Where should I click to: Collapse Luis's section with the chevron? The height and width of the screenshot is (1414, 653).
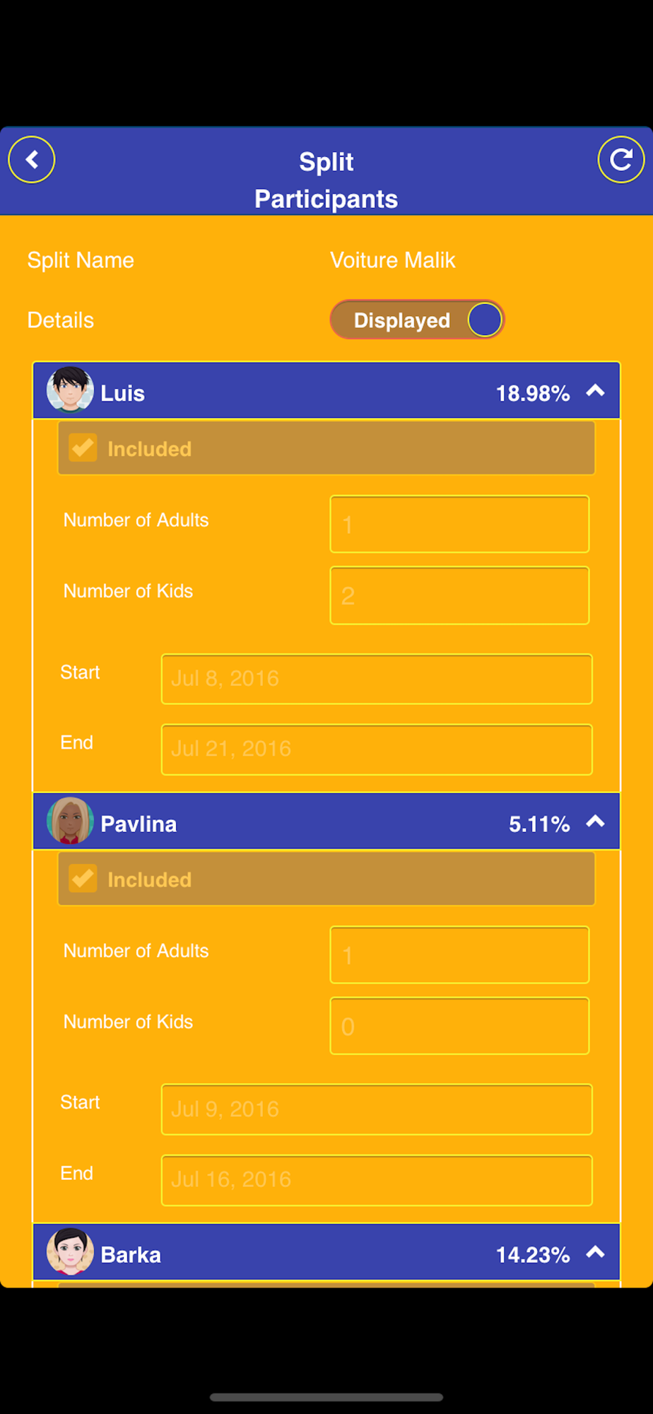point(596,391)
